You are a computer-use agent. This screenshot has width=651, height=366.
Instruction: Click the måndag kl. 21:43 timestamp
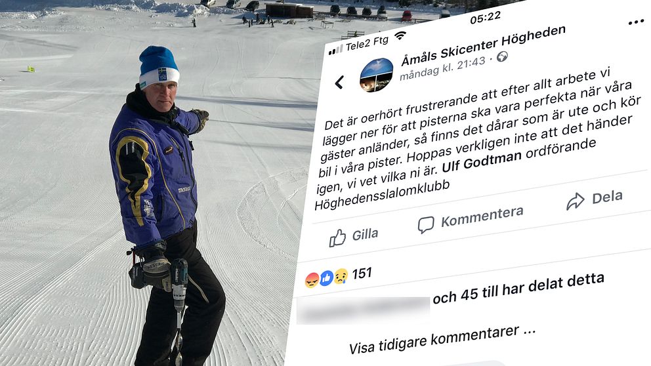pos(442,68)
